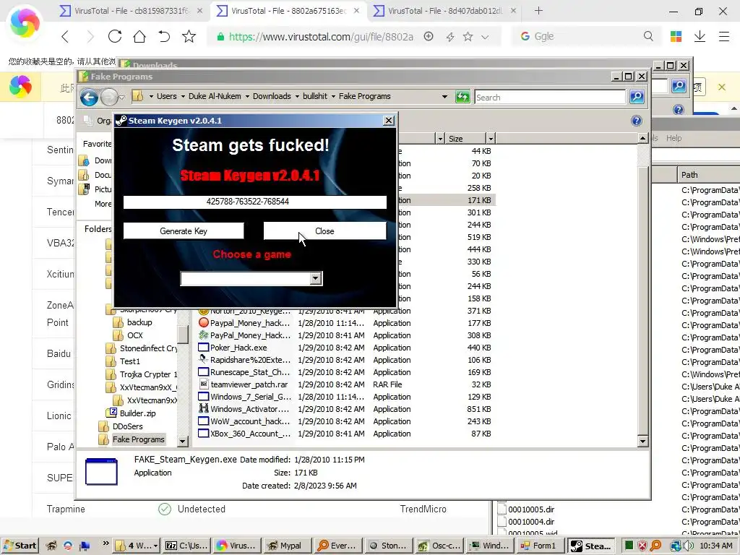Switch to first VirusTotal cb815987331f tab
Image resolution: width=740 pixels, height=555 pixels.
pyautogui.click(x=131, y=10)
